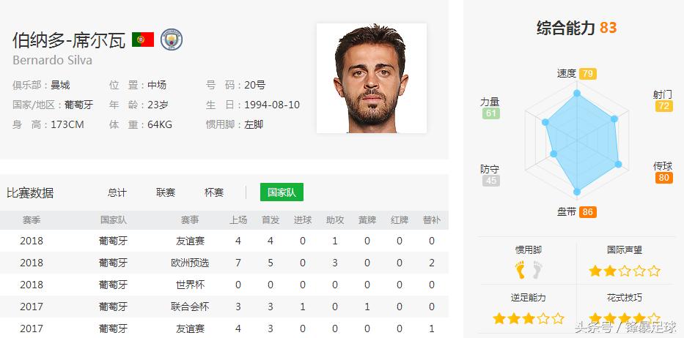684x338 pixels.
Task: Click the orange passing 80 badge
Action: click(663, 178)
